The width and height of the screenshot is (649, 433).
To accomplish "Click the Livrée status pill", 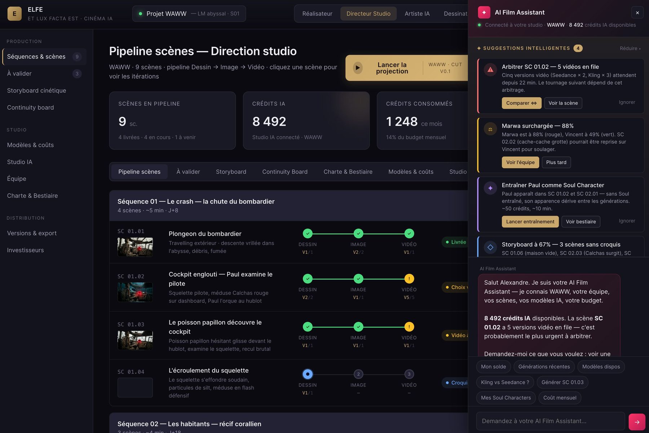I will [x=455, y=242].
